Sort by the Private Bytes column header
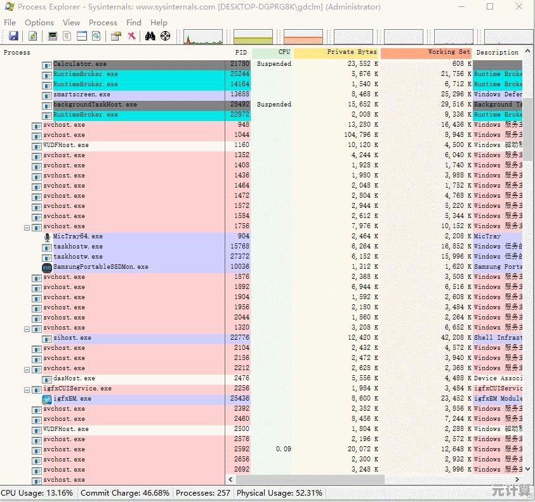This screenshot has height=502, width=535. click(x=336, y=53)
